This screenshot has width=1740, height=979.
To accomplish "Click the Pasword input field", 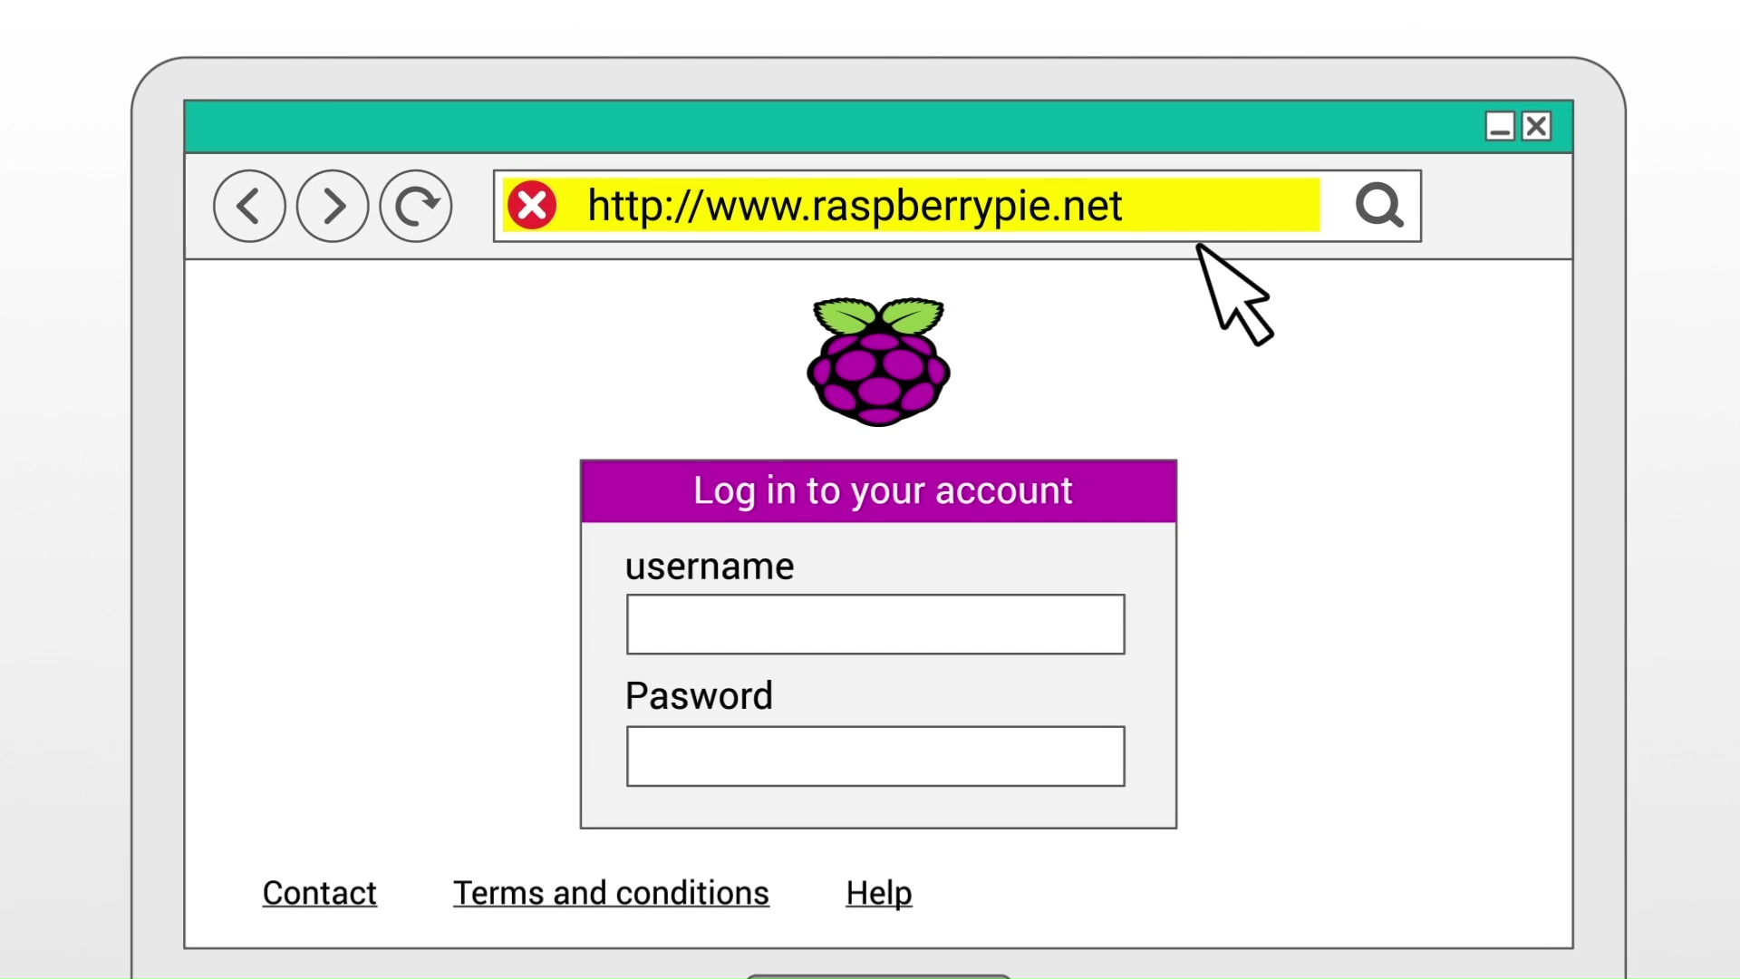I will click(x=875, y=756).
